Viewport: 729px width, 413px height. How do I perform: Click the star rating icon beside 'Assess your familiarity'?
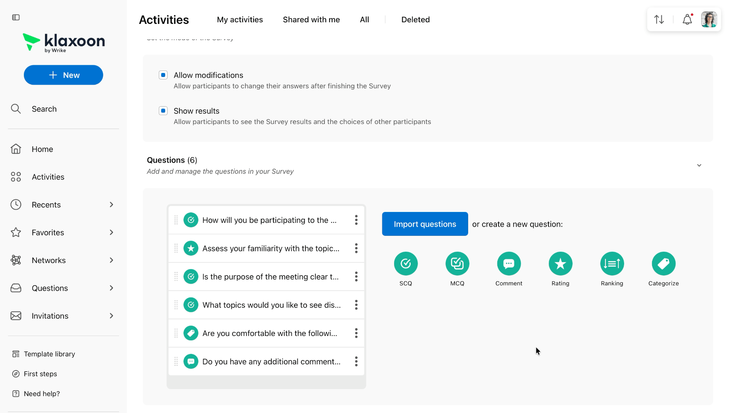pos(191,248)
